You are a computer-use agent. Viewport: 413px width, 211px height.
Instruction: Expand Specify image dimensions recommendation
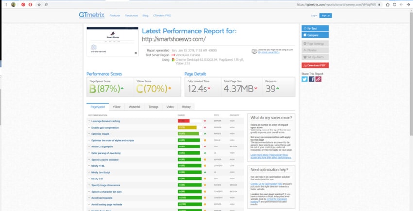tap(105, 185)
